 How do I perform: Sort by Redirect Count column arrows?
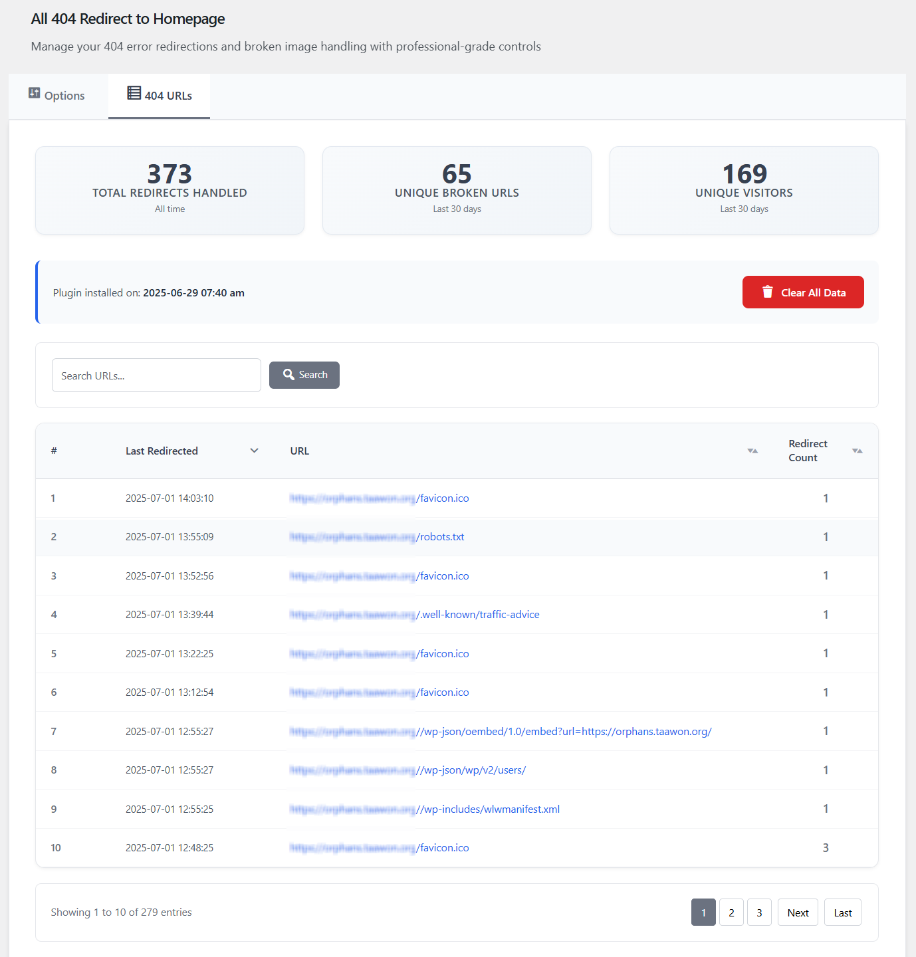point(858,451)
